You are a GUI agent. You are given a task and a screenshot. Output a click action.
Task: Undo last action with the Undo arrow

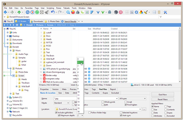53,12
